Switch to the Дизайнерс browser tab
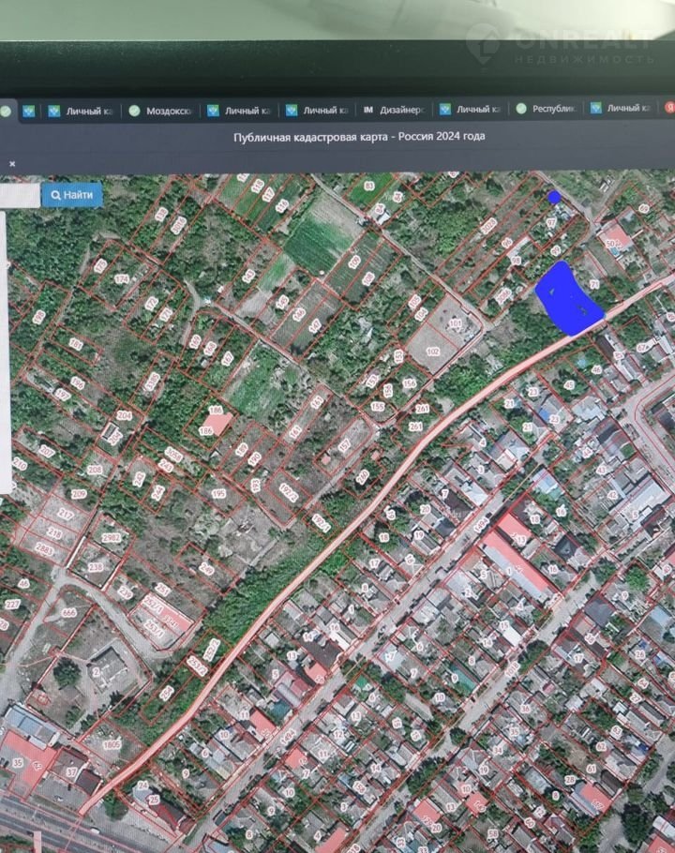 (x=395, y=110)
